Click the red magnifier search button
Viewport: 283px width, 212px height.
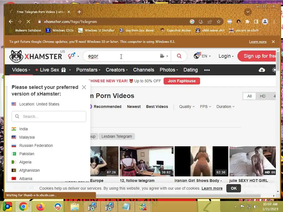tap(179, 56)
